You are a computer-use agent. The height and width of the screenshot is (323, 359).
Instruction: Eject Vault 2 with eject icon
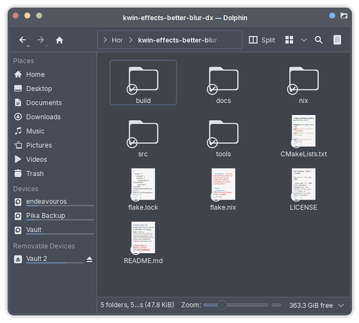pos(89,260)
